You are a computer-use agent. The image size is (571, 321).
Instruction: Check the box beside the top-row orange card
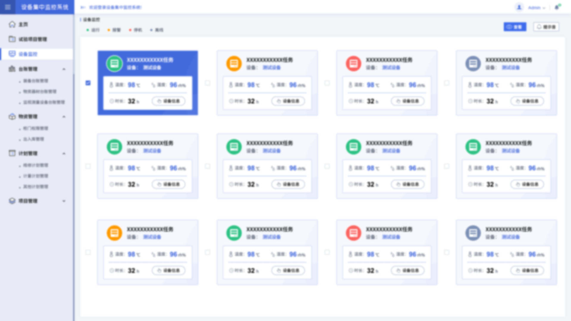[208, 83]
